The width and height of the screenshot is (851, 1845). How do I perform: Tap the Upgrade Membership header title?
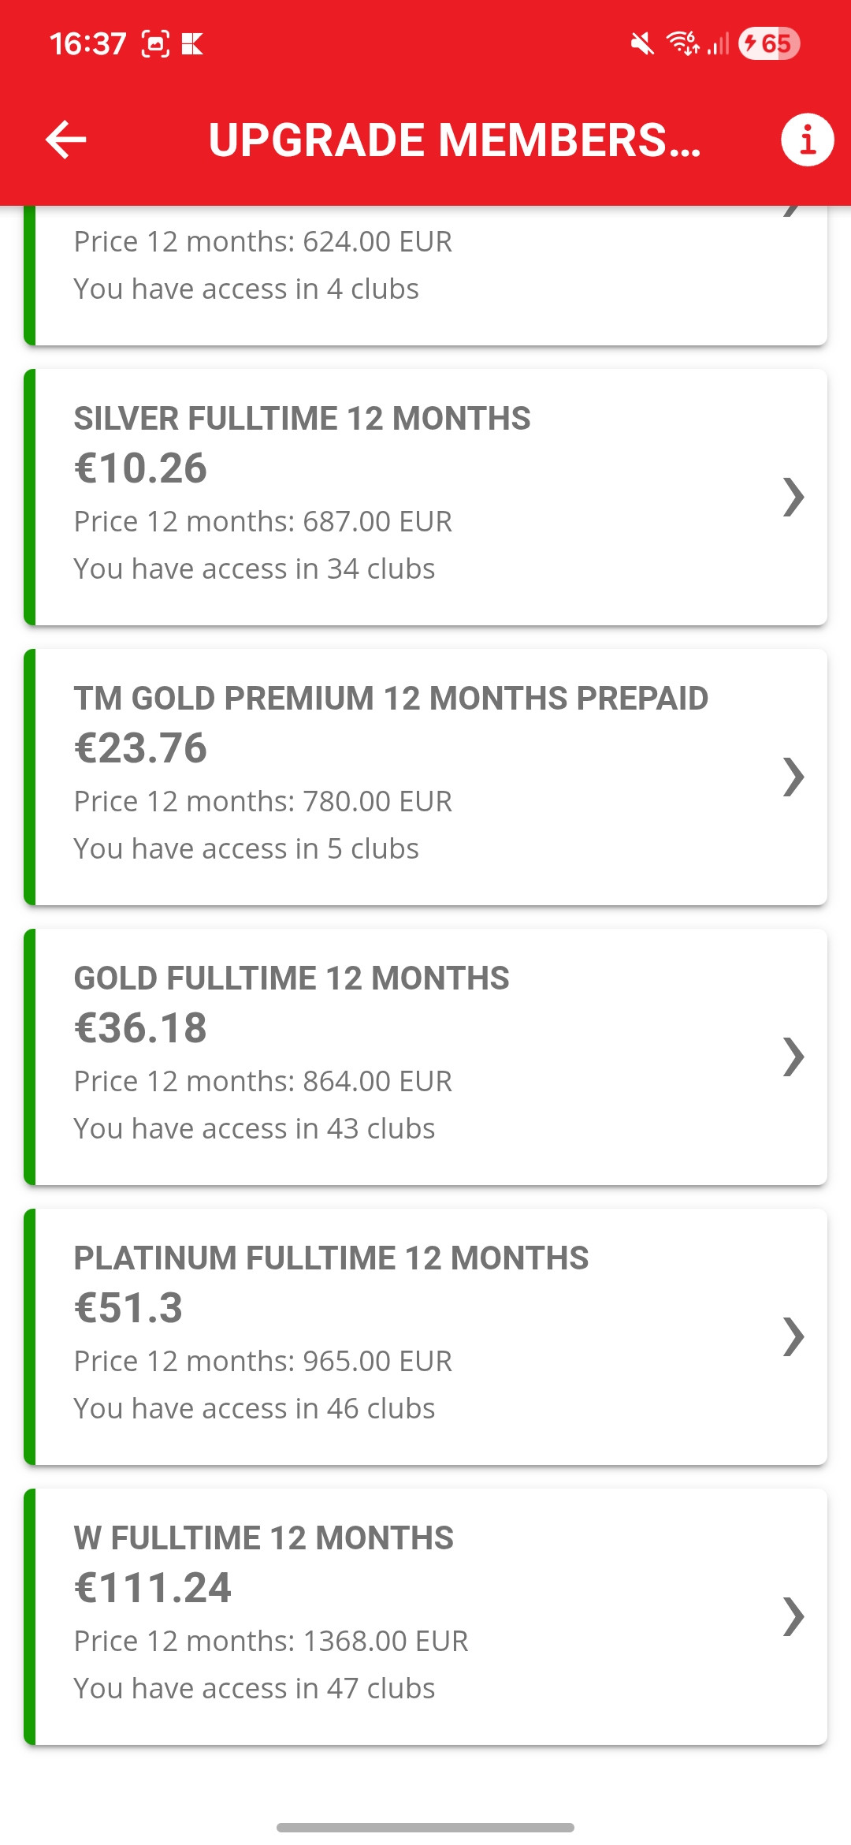coord(455,140)
